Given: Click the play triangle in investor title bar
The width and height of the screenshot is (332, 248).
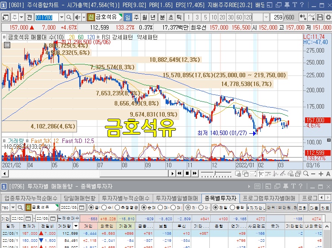Looking at the screenshot, I should (x=249, y=186).
